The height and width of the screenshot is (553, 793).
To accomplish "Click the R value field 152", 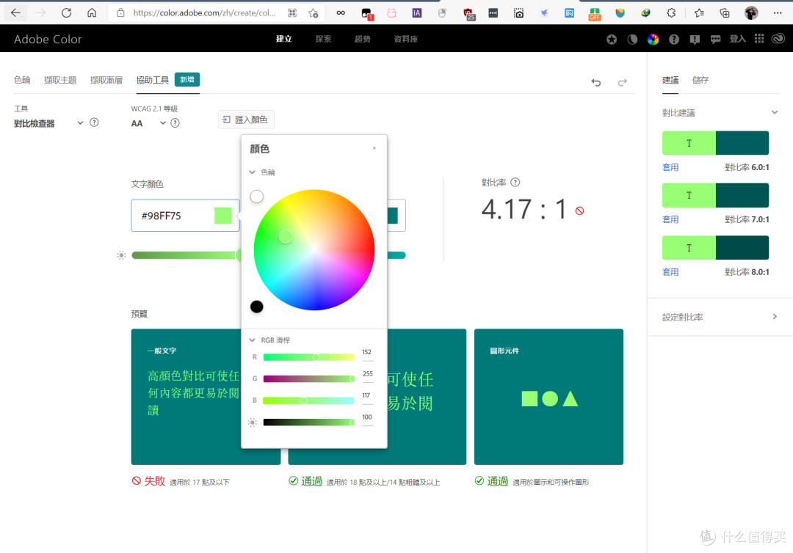I will (367, 353).
